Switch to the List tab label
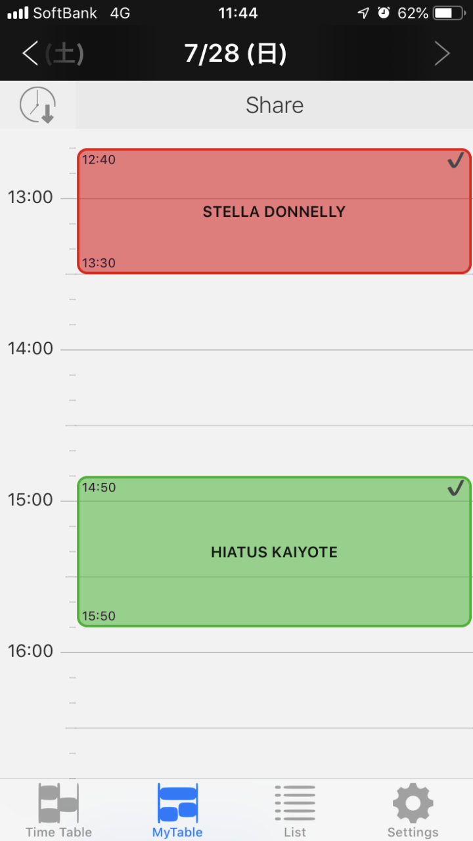The width and height of the screenshot is (473, 841). (x=295, y=832)
